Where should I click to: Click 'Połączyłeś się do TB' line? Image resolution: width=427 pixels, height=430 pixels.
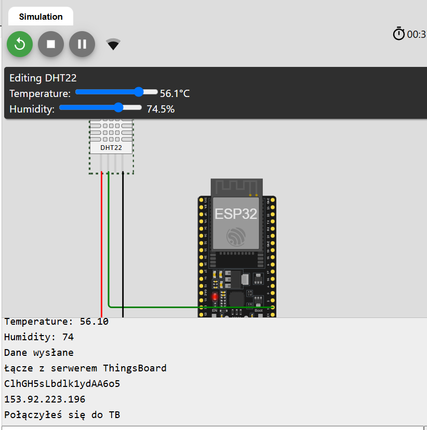tap(62, 414)
